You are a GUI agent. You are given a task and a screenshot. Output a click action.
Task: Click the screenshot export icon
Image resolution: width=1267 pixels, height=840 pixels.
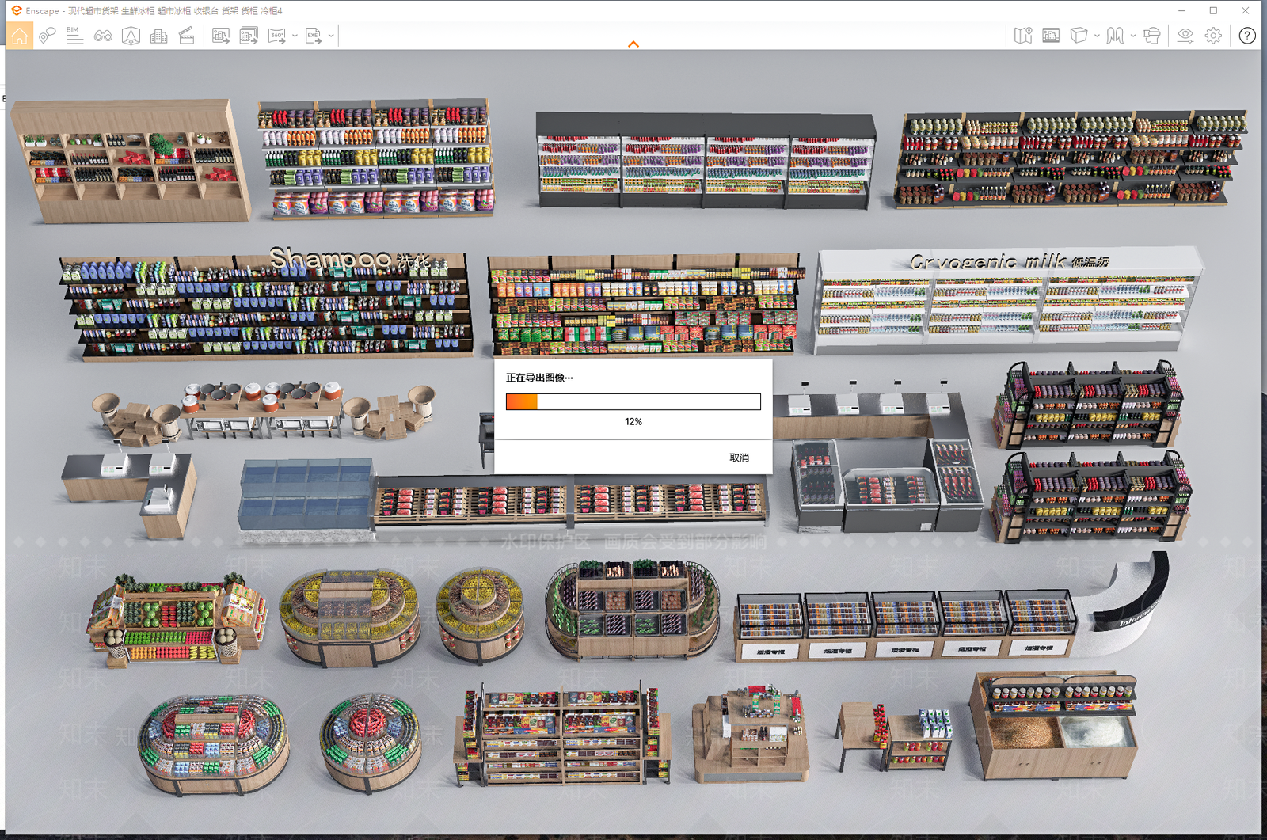tap(221, 36)
